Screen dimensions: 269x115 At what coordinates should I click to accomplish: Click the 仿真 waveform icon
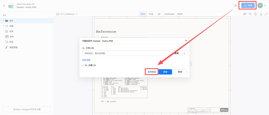7,26
